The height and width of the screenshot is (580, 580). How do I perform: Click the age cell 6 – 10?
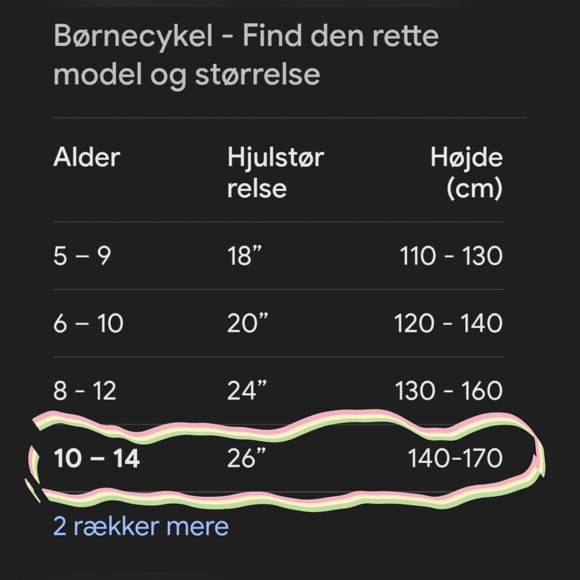88,323
